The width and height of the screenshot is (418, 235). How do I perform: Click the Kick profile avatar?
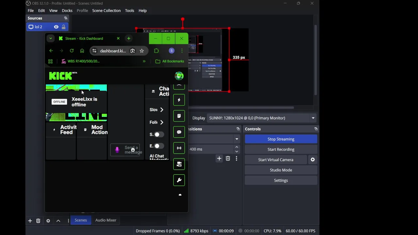pyautogui.click(x=179, y=76)
